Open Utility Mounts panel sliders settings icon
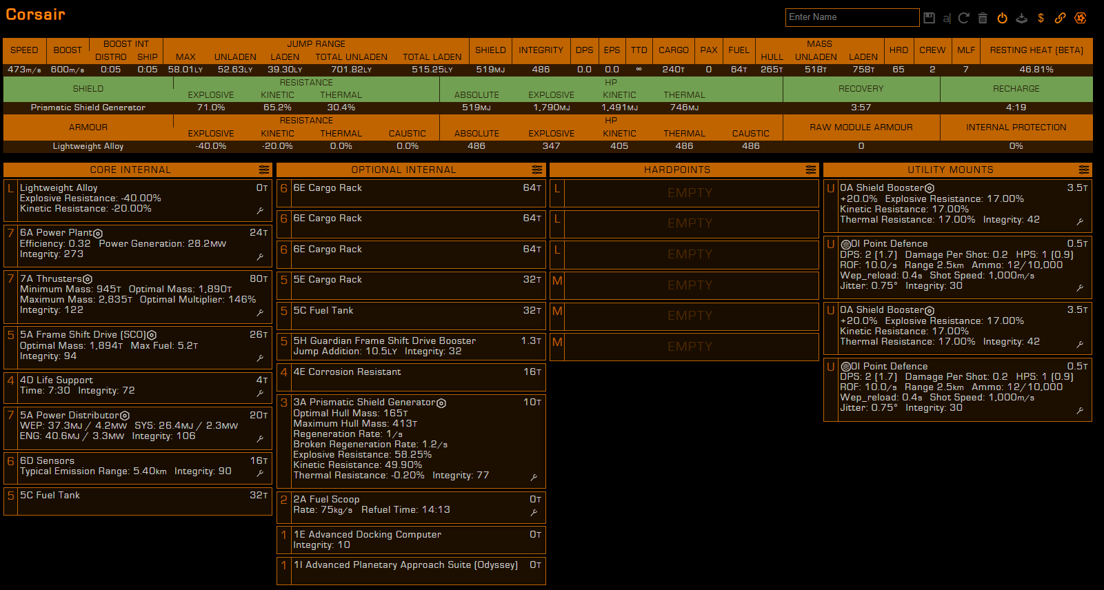The height and width of the screenshot is (590, 1104). click(1084, 170)
